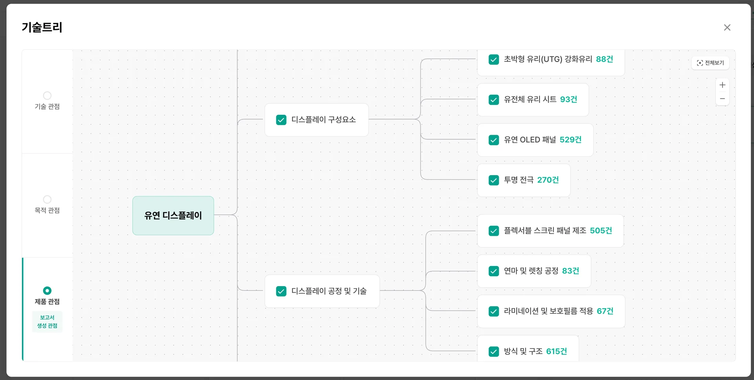The image size is (754, 380).
Task: Toggle the 유전체 유리 시트 checkbox
Action: coord(494,100)
